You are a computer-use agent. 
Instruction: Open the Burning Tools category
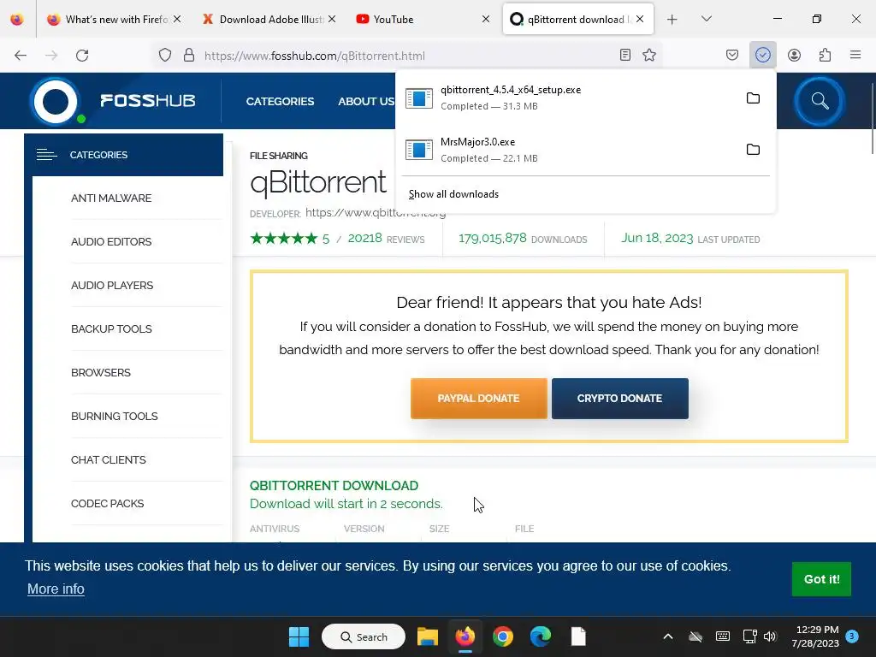click(x=114, y=416)
